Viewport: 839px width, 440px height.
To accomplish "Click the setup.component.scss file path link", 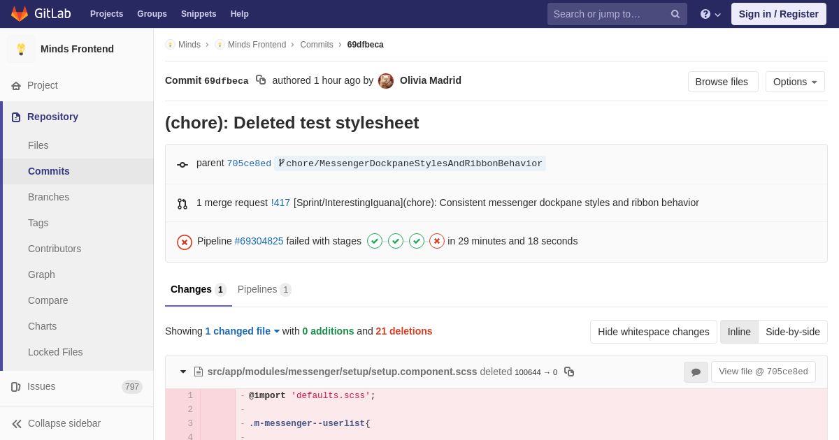I will click(x=342, y=372).
